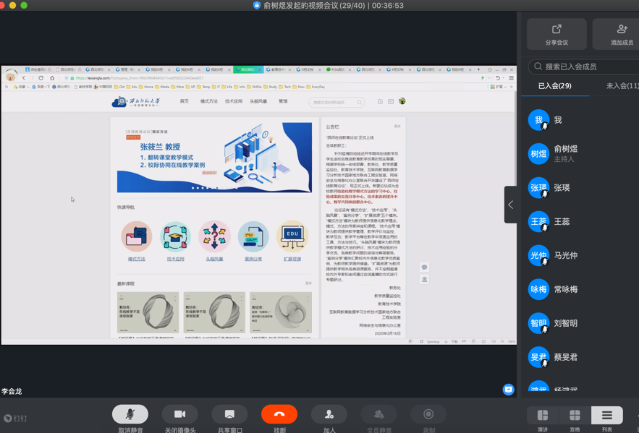Image resolution: width=639 pixels, height=433 pixels.
Task: Click the blue screen-share indicator icon
Action: pos(508,390)
